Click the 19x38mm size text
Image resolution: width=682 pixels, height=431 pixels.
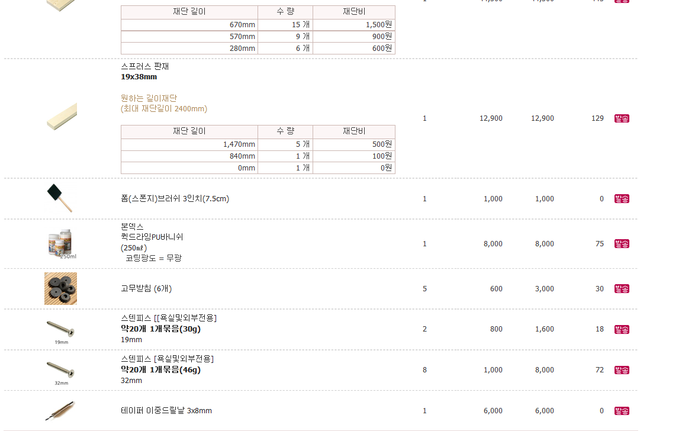click(x=139, y=77)
